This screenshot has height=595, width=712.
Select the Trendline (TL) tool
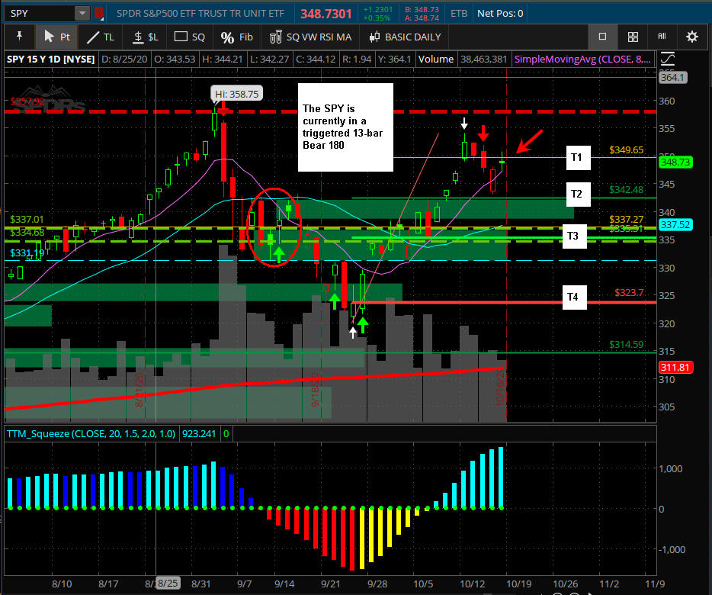[101, 37]
